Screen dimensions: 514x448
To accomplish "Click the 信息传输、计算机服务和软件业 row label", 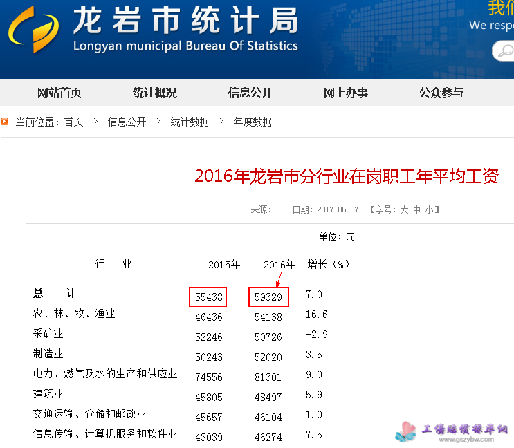I will (x=105, y=433).
